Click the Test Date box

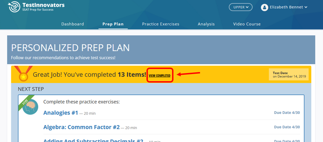289,74
